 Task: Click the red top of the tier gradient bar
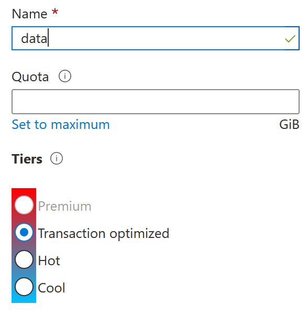(24, 191)
